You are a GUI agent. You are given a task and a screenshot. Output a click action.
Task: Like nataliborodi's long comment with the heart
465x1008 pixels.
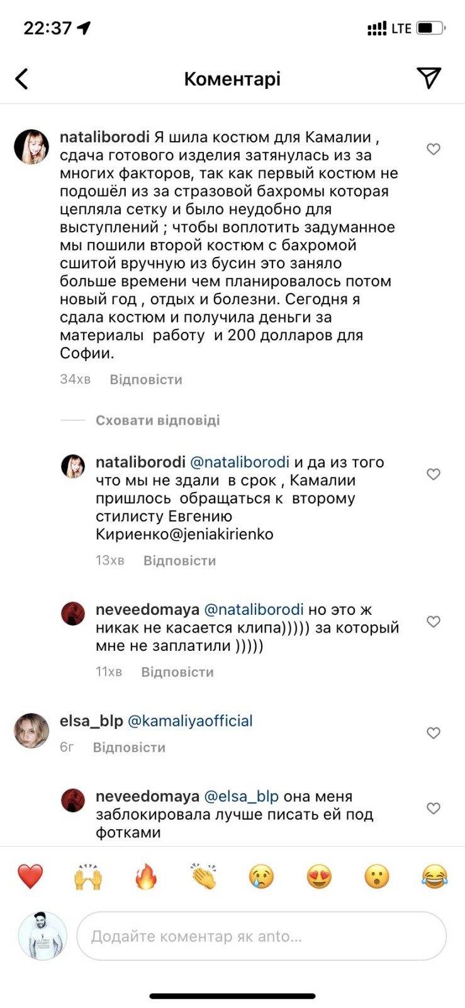433,149
